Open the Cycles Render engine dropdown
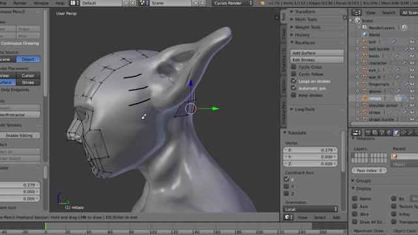Screen dimensions: 418x235 (x=233, y=3)
